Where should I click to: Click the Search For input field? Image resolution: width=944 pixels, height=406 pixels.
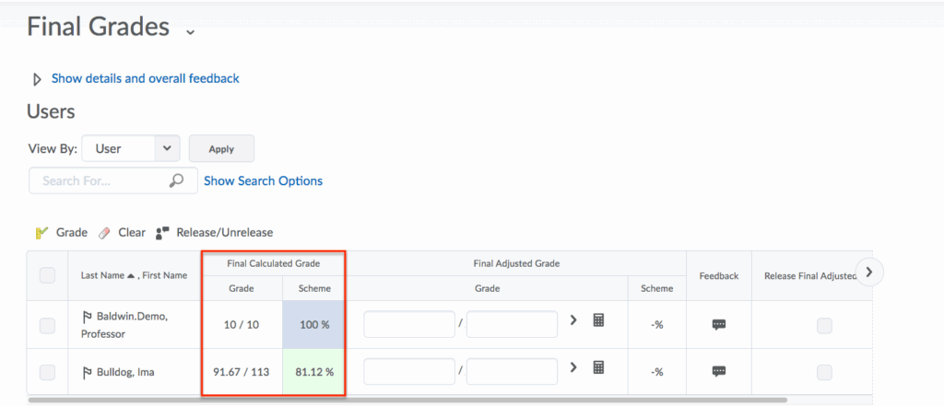(x=101, y=180)
